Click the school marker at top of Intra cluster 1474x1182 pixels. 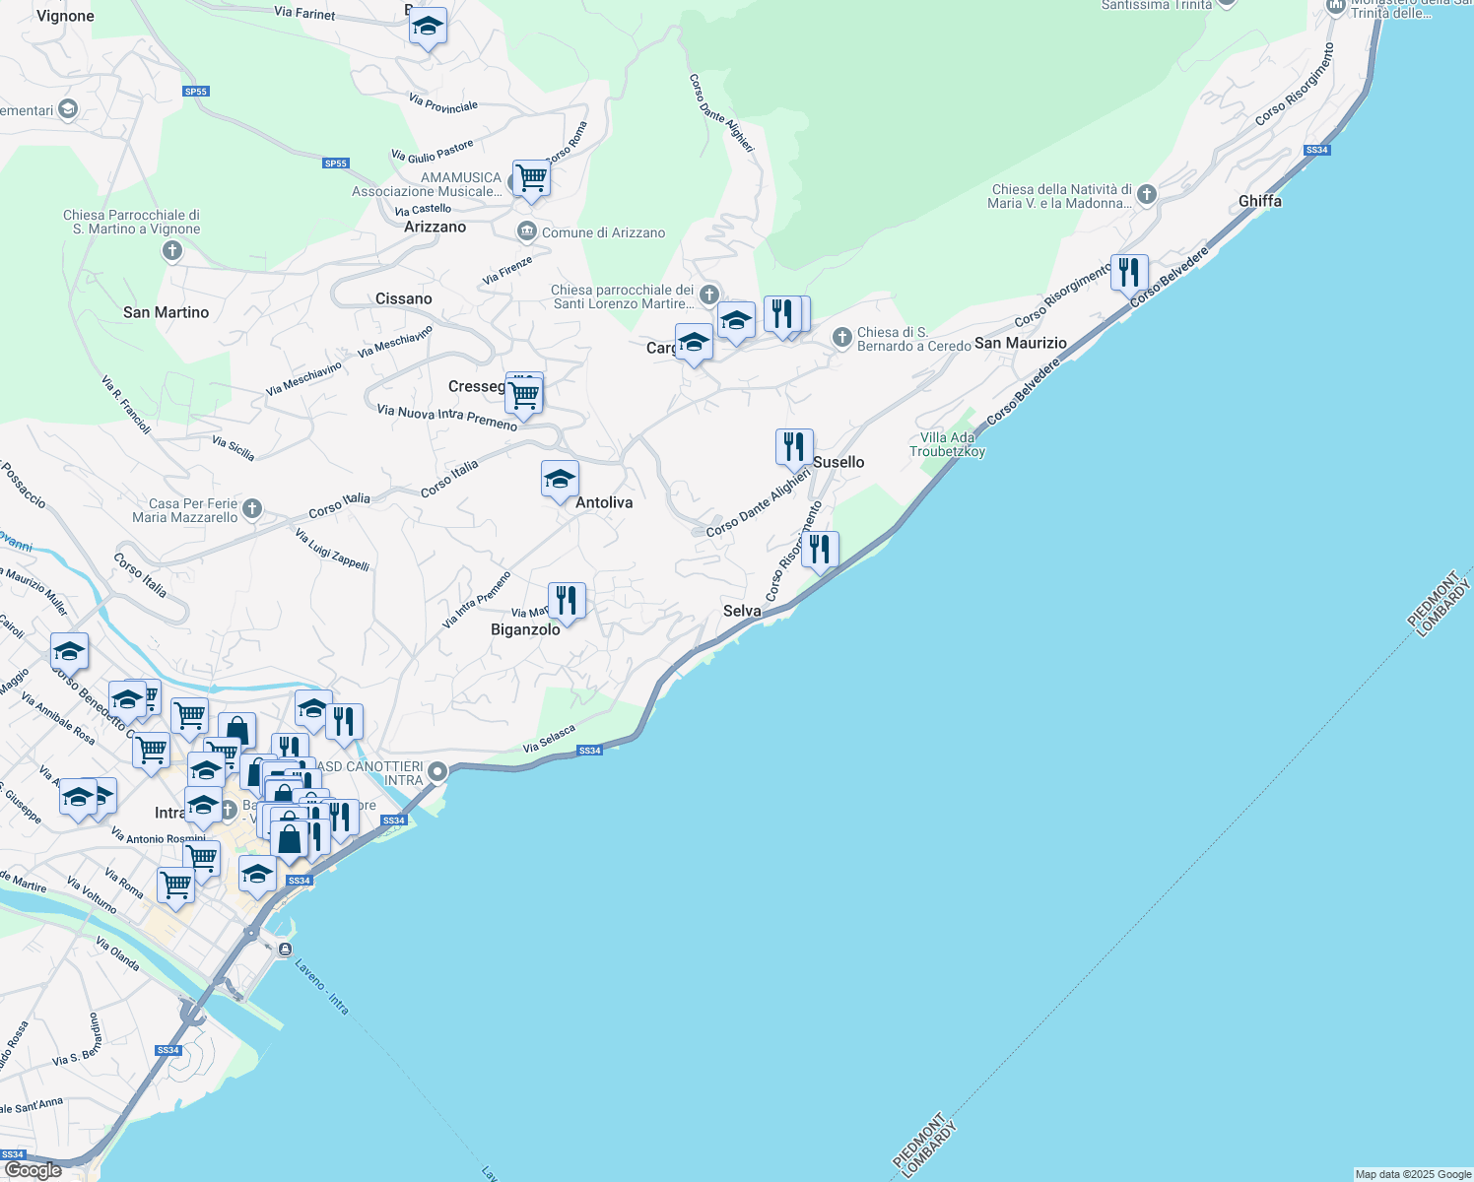coord(313,710)
